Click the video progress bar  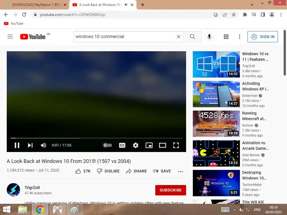(96, 138)
